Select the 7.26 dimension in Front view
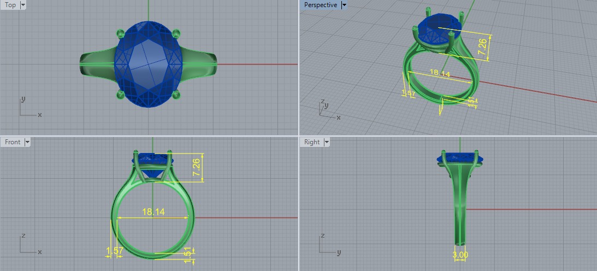 coord(197,167)
